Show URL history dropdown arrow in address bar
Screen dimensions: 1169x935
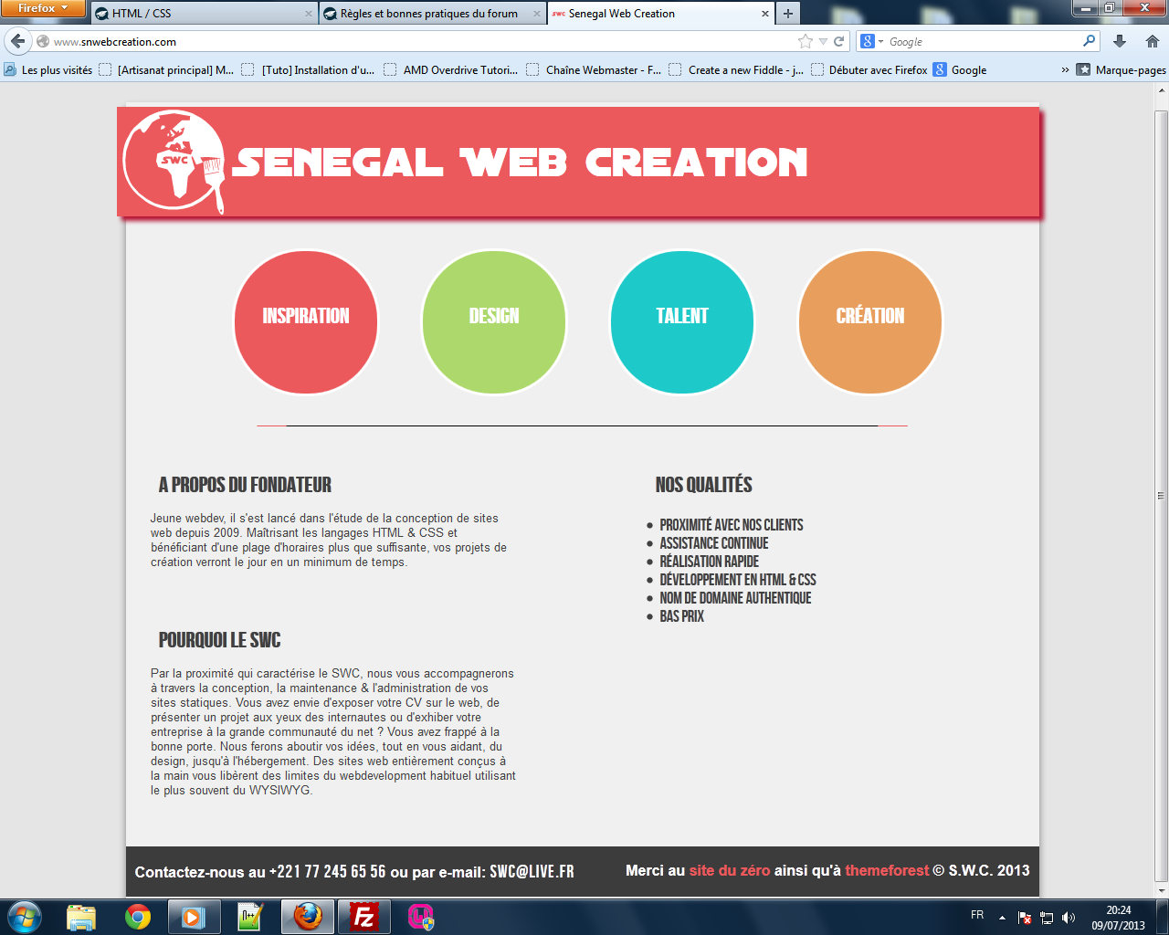click(823, 41)
